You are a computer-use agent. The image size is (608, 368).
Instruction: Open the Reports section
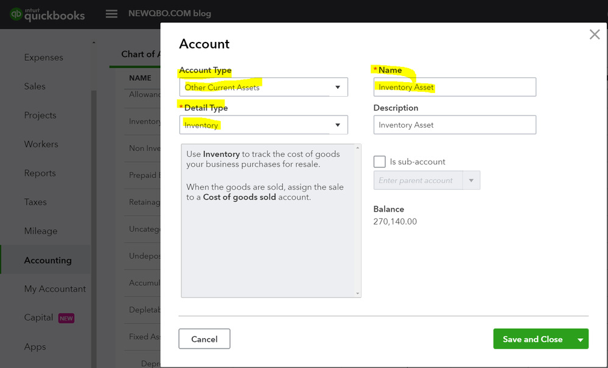click(x=40, y=173)
